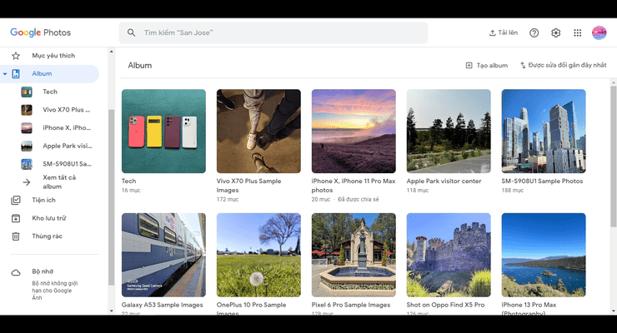Click SM-S908U1 Sample Photos title

[542, 181]
